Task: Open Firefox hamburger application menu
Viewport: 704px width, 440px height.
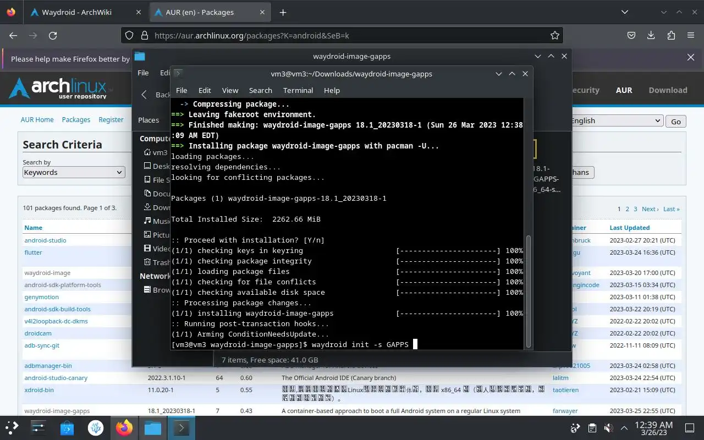Action: 691,35
